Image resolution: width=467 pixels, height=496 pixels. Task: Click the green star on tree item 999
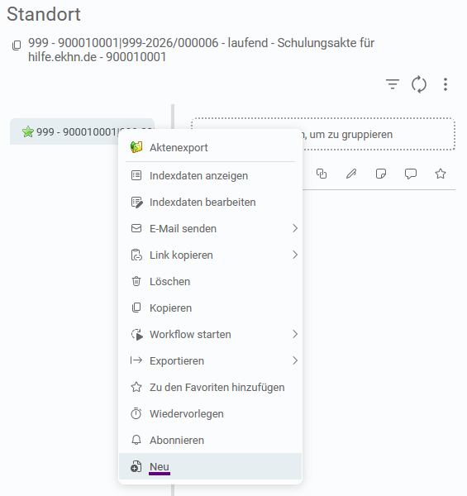click(28, 131)
